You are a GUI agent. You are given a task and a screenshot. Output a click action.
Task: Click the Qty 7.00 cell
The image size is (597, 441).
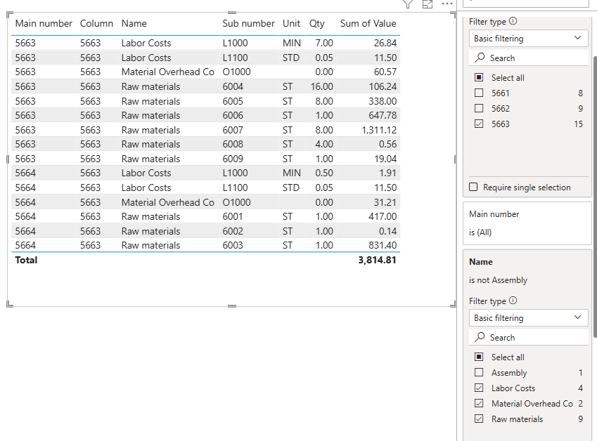[x=324, y=43]
